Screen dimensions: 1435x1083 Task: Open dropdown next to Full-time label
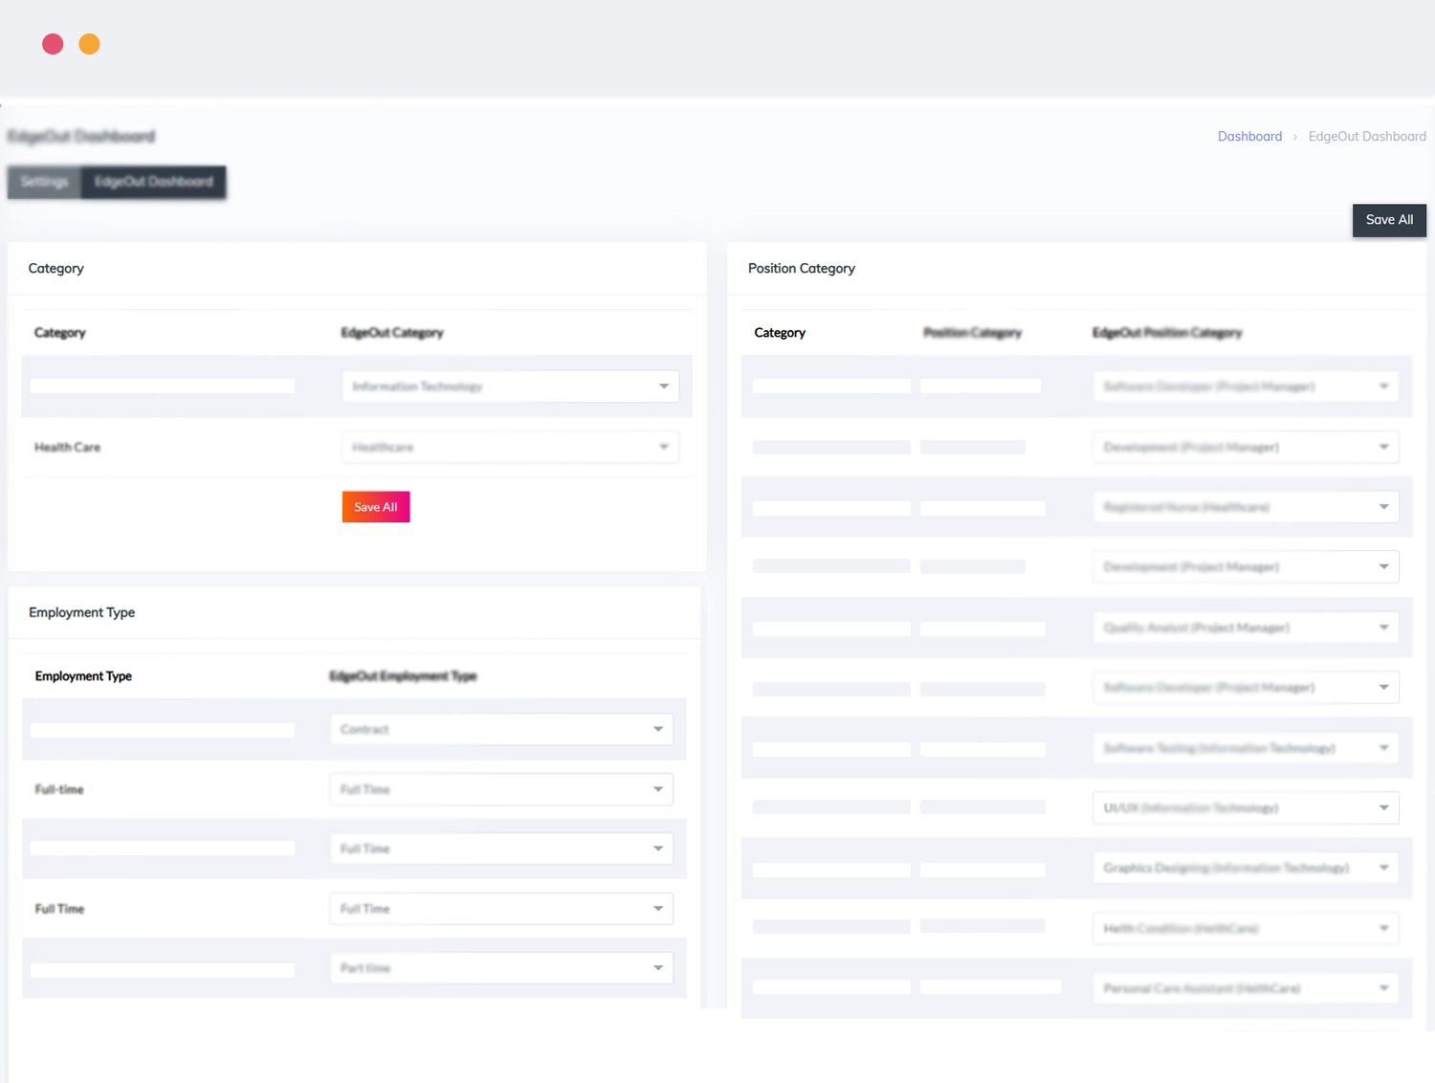pos(501,789)
